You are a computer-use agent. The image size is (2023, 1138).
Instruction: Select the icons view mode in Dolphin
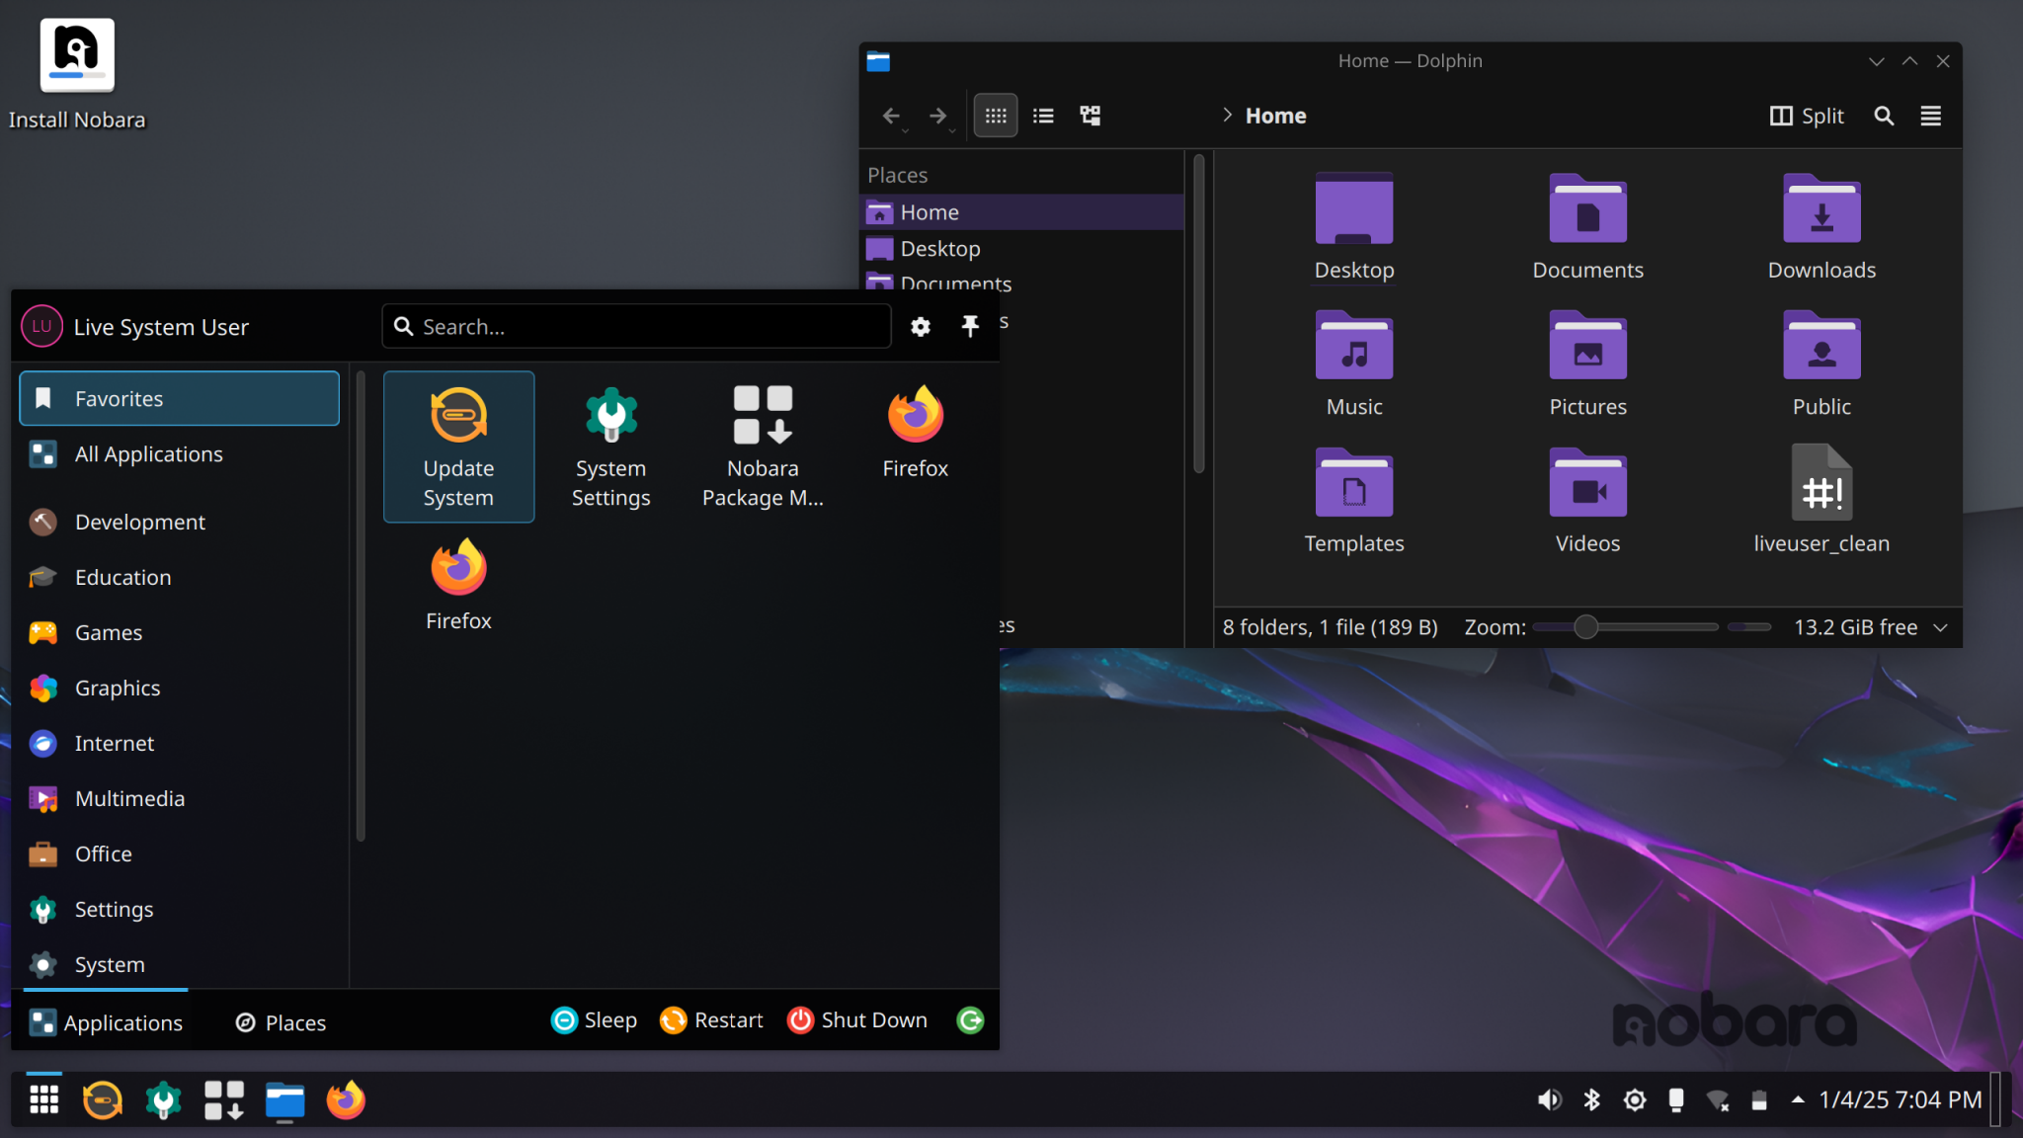995,116
